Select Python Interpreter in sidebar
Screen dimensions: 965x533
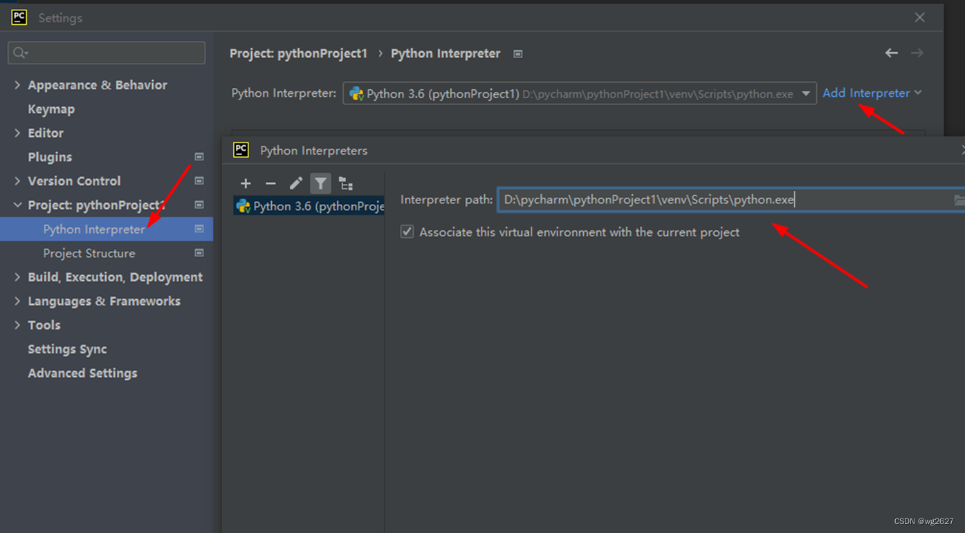click(x=107, y=229)
